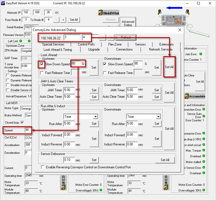Open the Upstream Run After Time dropdown
This screenshot has height=201, width=216.
pos(95,117)
